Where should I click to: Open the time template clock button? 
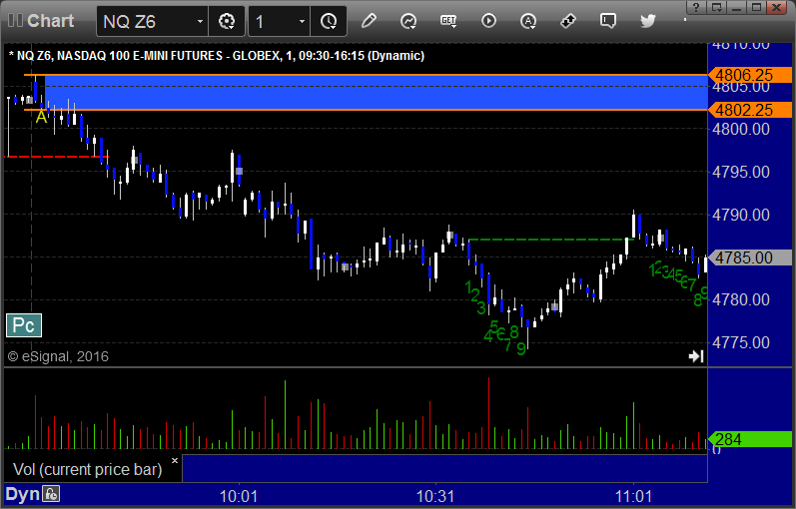(329, 21)
